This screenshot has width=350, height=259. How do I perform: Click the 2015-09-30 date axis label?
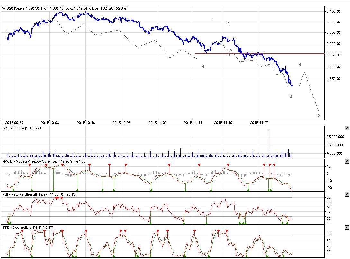(14, 122)
